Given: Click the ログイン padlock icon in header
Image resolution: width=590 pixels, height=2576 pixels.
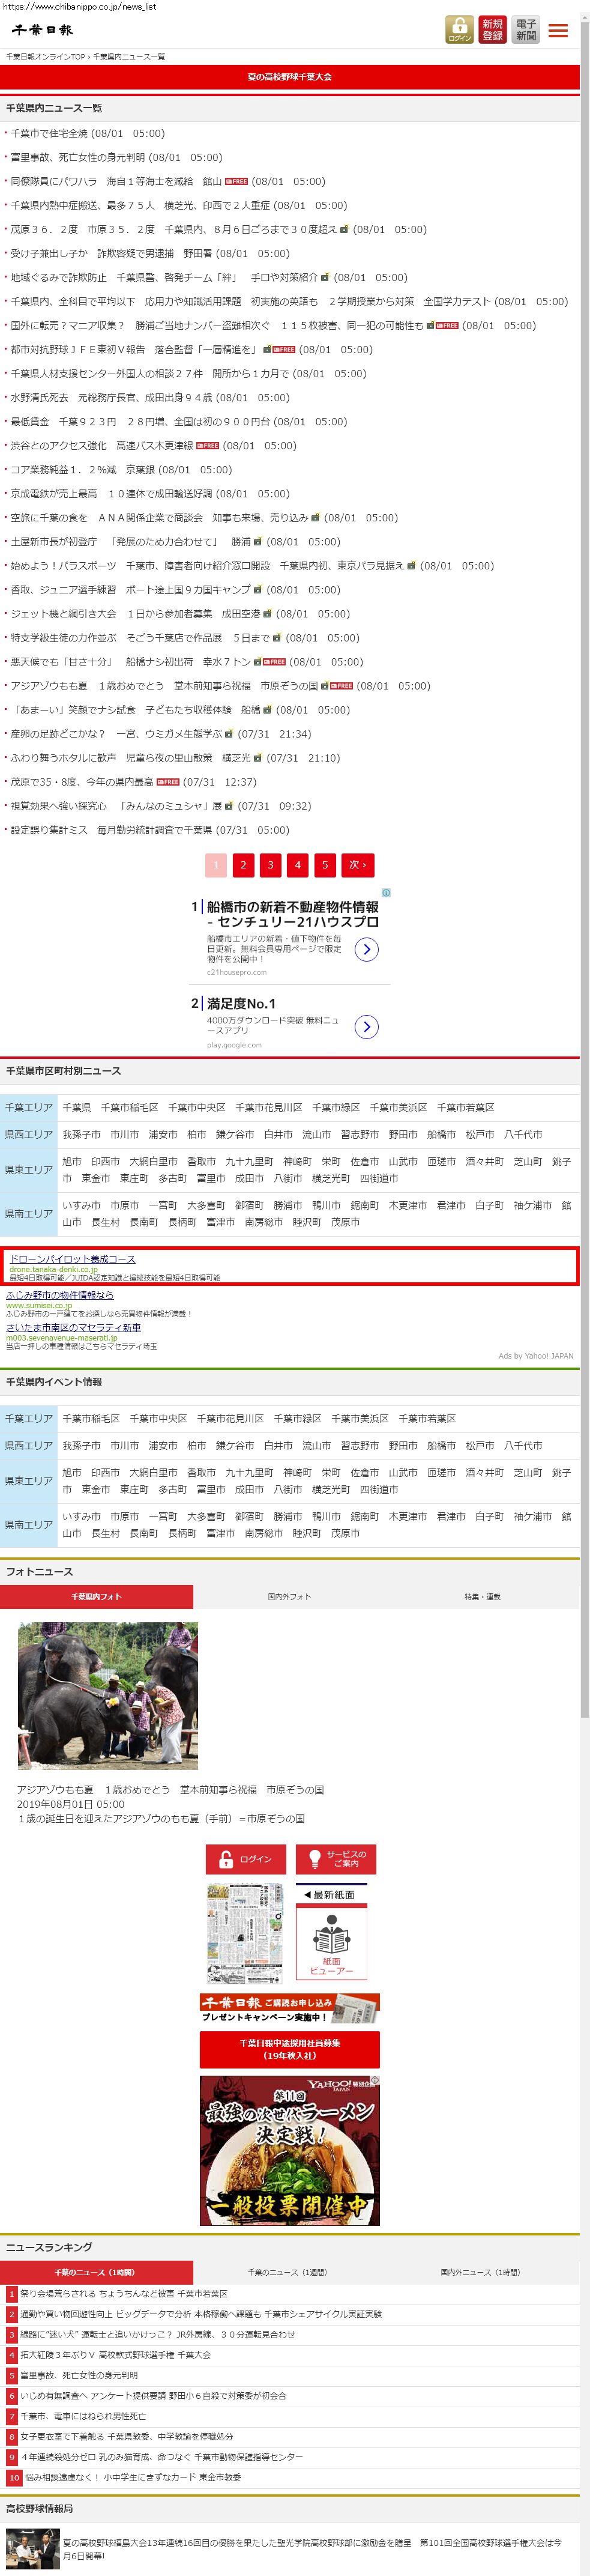Looking at the screenshot, I should tap(459, 30).
